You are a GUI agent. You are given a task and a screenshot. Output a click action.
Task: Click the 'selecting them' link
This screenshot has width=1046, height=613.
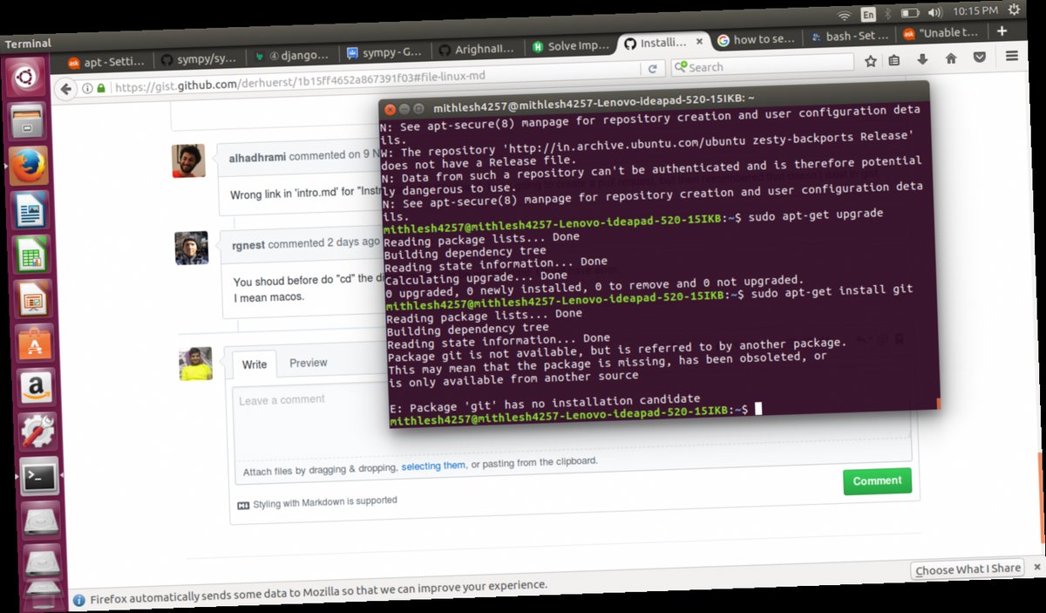[433, 466]
